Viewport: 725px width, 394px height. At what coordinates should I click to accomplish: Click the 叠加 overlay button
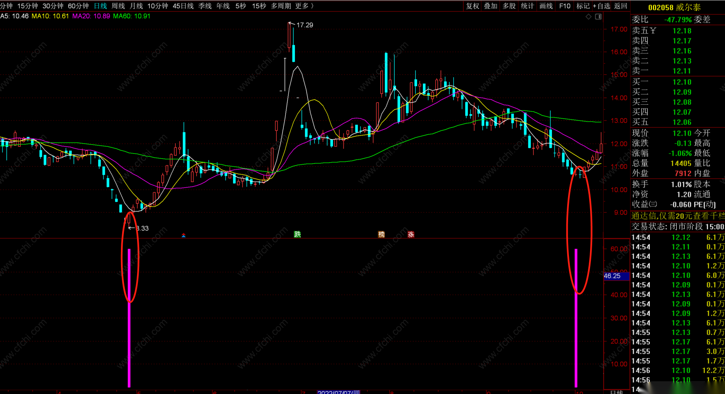click(491, 6)
